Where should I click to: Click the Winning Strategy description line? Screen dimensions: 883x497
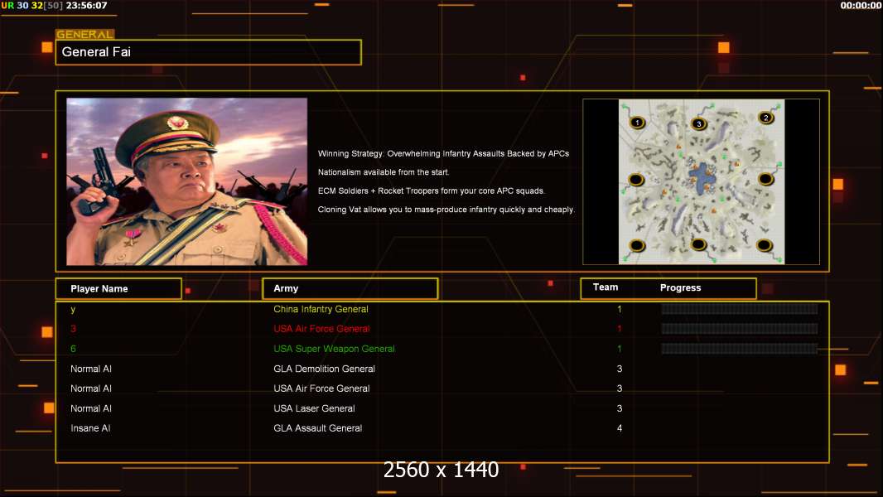pyautogui.click(x=443, y=154)
